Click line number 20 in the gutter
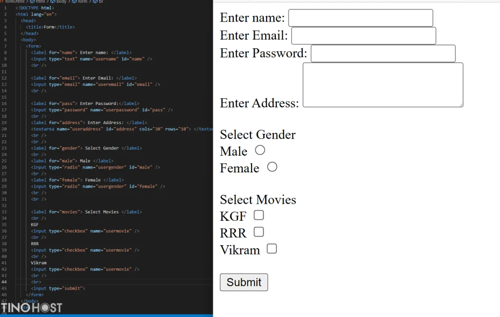 click(x=4, y=129)
